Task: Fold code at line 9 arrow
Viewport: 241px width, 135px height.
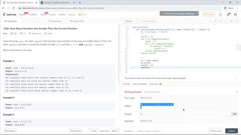Action: [128, 46]
